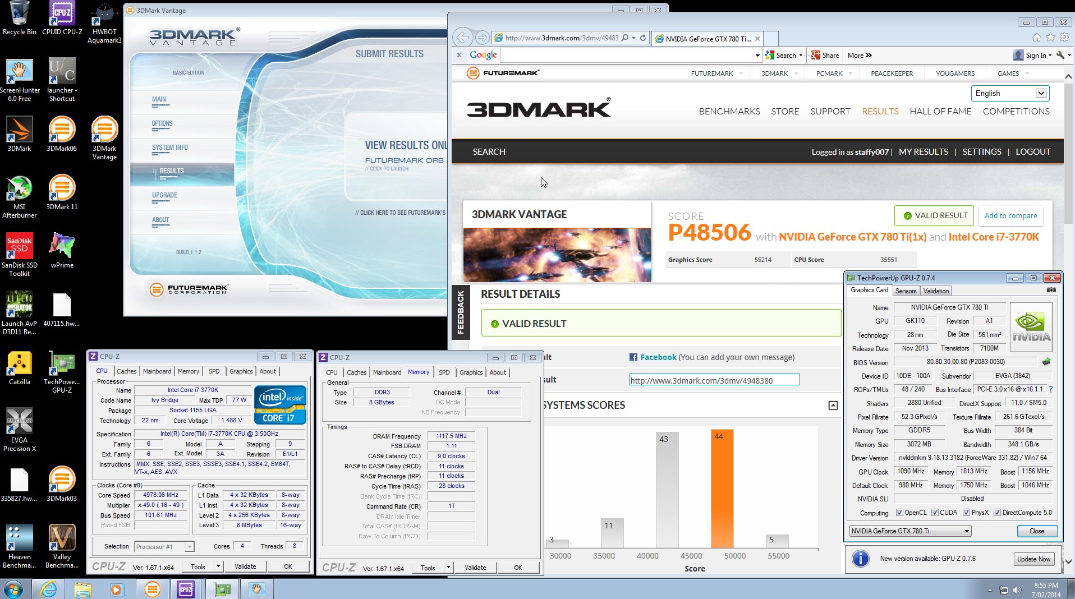Open Valley Benchmark desktop icon

pos(62,547)
